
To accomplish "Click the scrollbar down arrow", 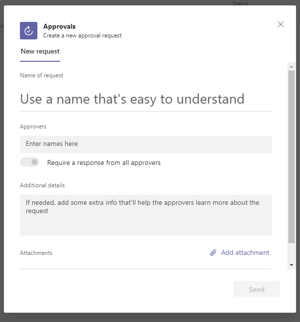I will 291,265.
